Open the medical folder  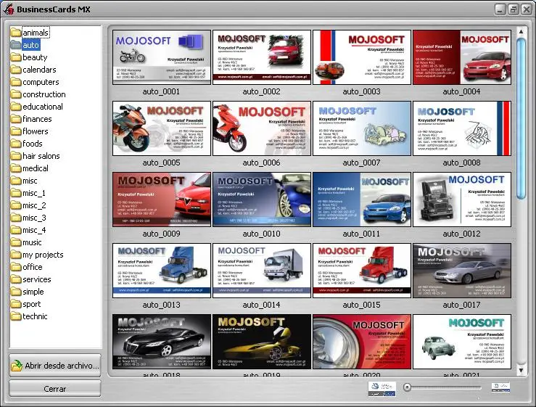(x=30, y=168)
